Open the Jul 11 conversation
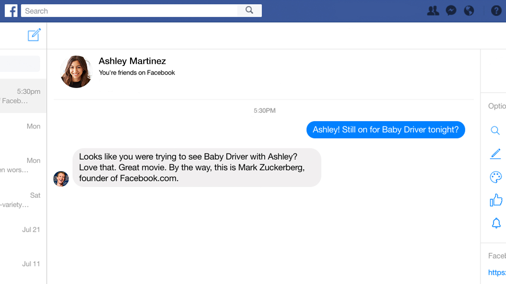The height and width of the screenshot is (284, 506). click(23, 268)
